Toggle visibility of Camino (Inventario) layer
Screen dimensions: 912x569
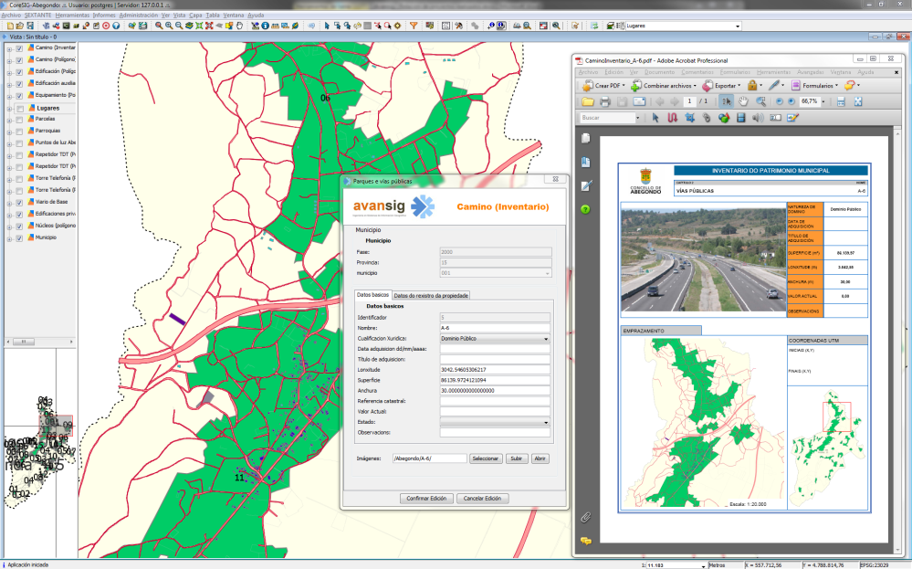tap(19, 48)
